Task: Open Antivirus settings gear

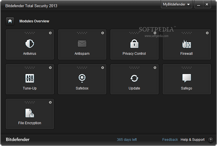Action: point(50,33)
